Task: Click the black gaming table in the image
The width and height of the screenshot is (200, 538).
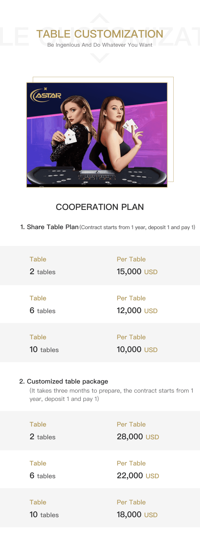Action: pyautogui.click(x=97, y=176)
